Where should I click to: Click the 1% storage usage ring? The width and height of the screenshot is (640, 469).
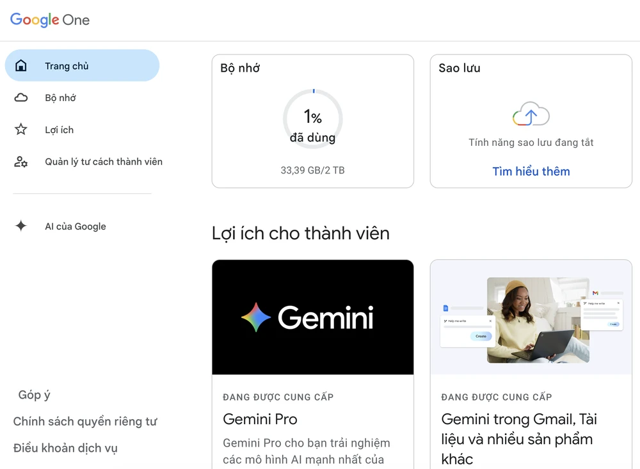[x=312, y=119]
